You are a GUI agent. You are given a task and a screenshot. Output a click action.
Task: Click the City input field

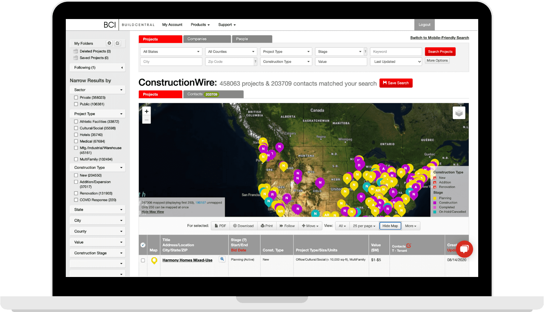point(171,62)
